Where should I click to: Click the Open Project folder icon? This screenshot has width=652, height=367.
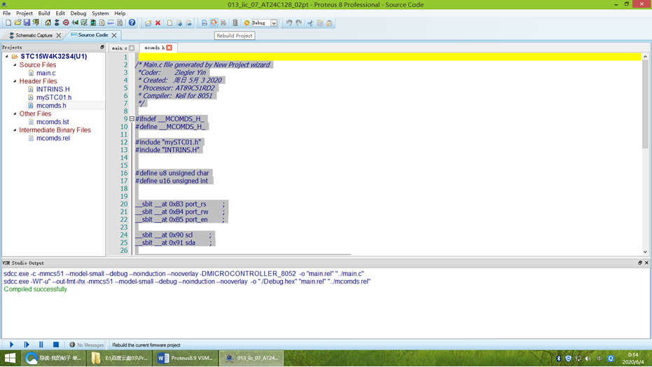click(18, 23)
